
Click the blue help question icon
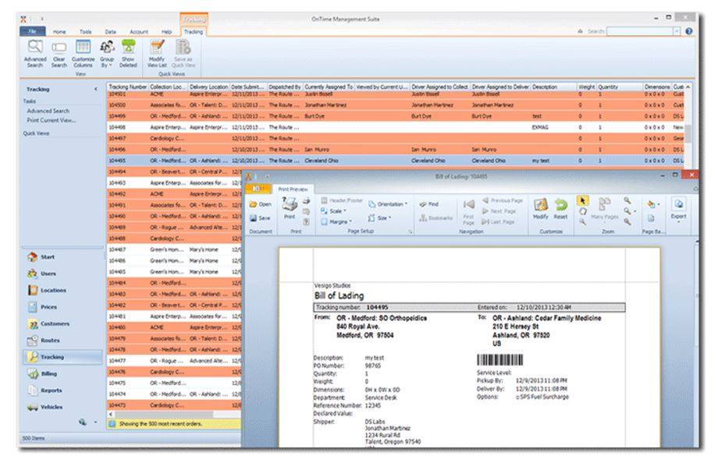click(688, 31)
